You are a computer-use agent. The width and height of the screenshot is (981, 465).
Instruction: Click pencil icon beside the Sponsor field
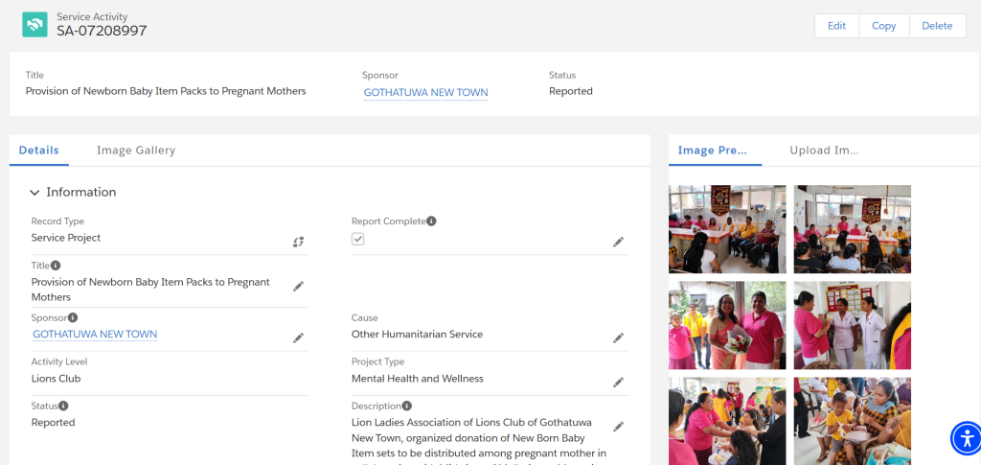[x=299, y=337]
